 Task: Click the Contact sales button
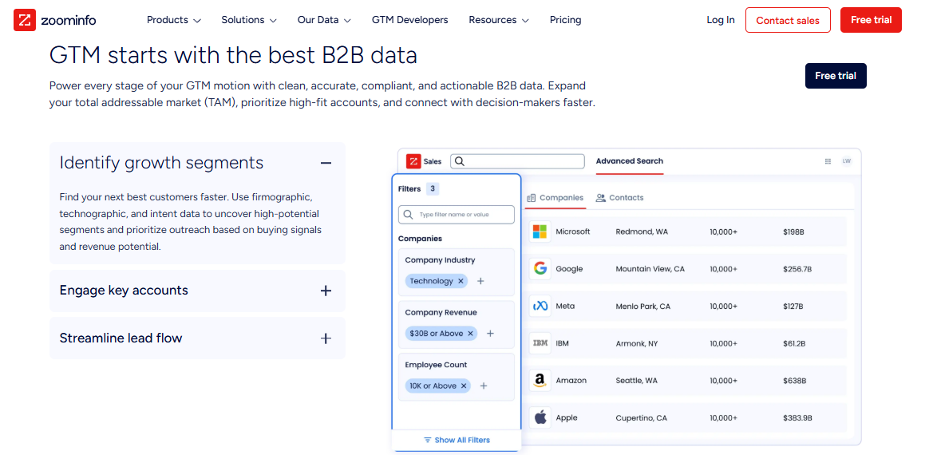click(x=788, y=20)
